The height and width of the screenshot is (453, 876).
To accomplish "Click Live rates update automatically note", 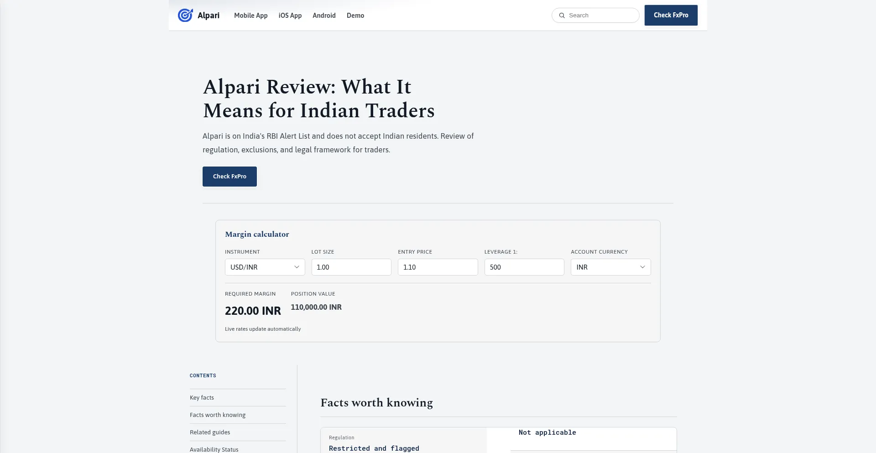I will (263, 329).
